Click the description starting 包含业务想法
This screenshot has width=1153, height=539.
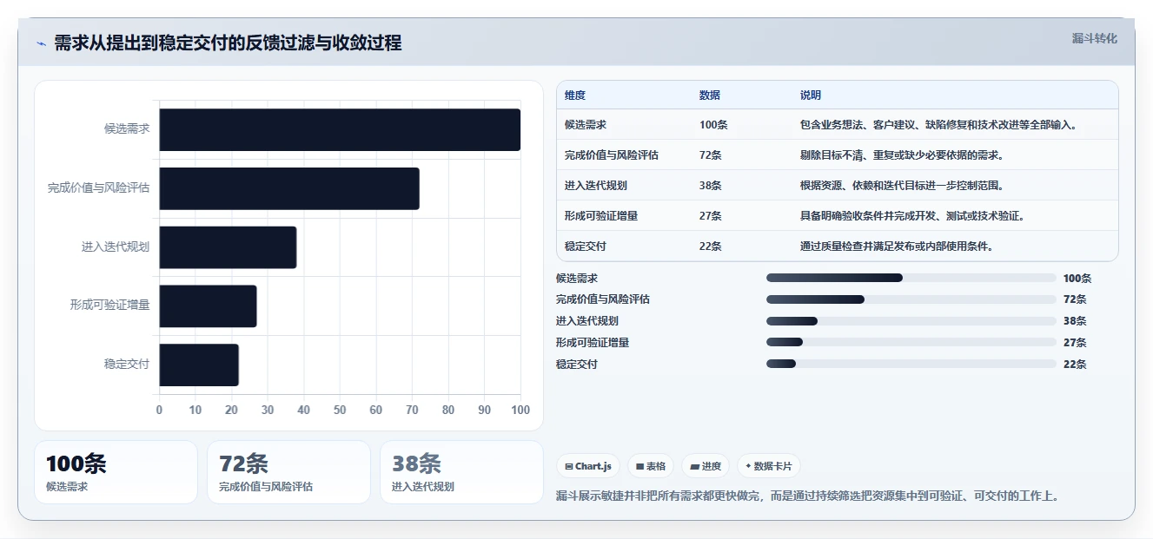pyautogui.click(x=939, y=125)
